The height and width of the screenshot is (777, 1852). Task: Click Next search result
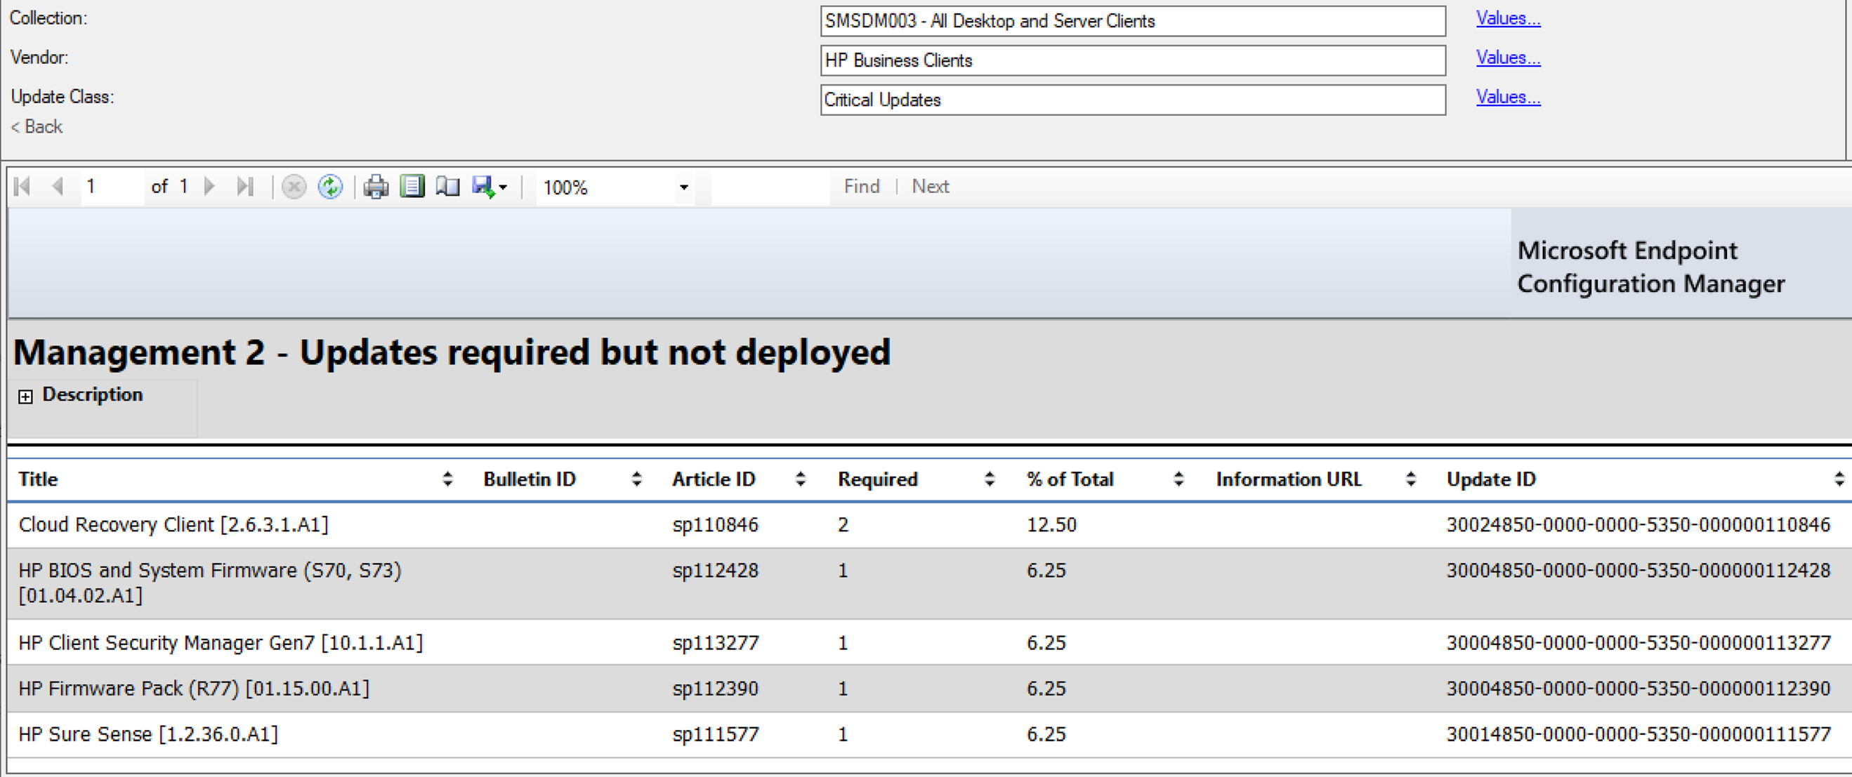[x=931, y=187]
